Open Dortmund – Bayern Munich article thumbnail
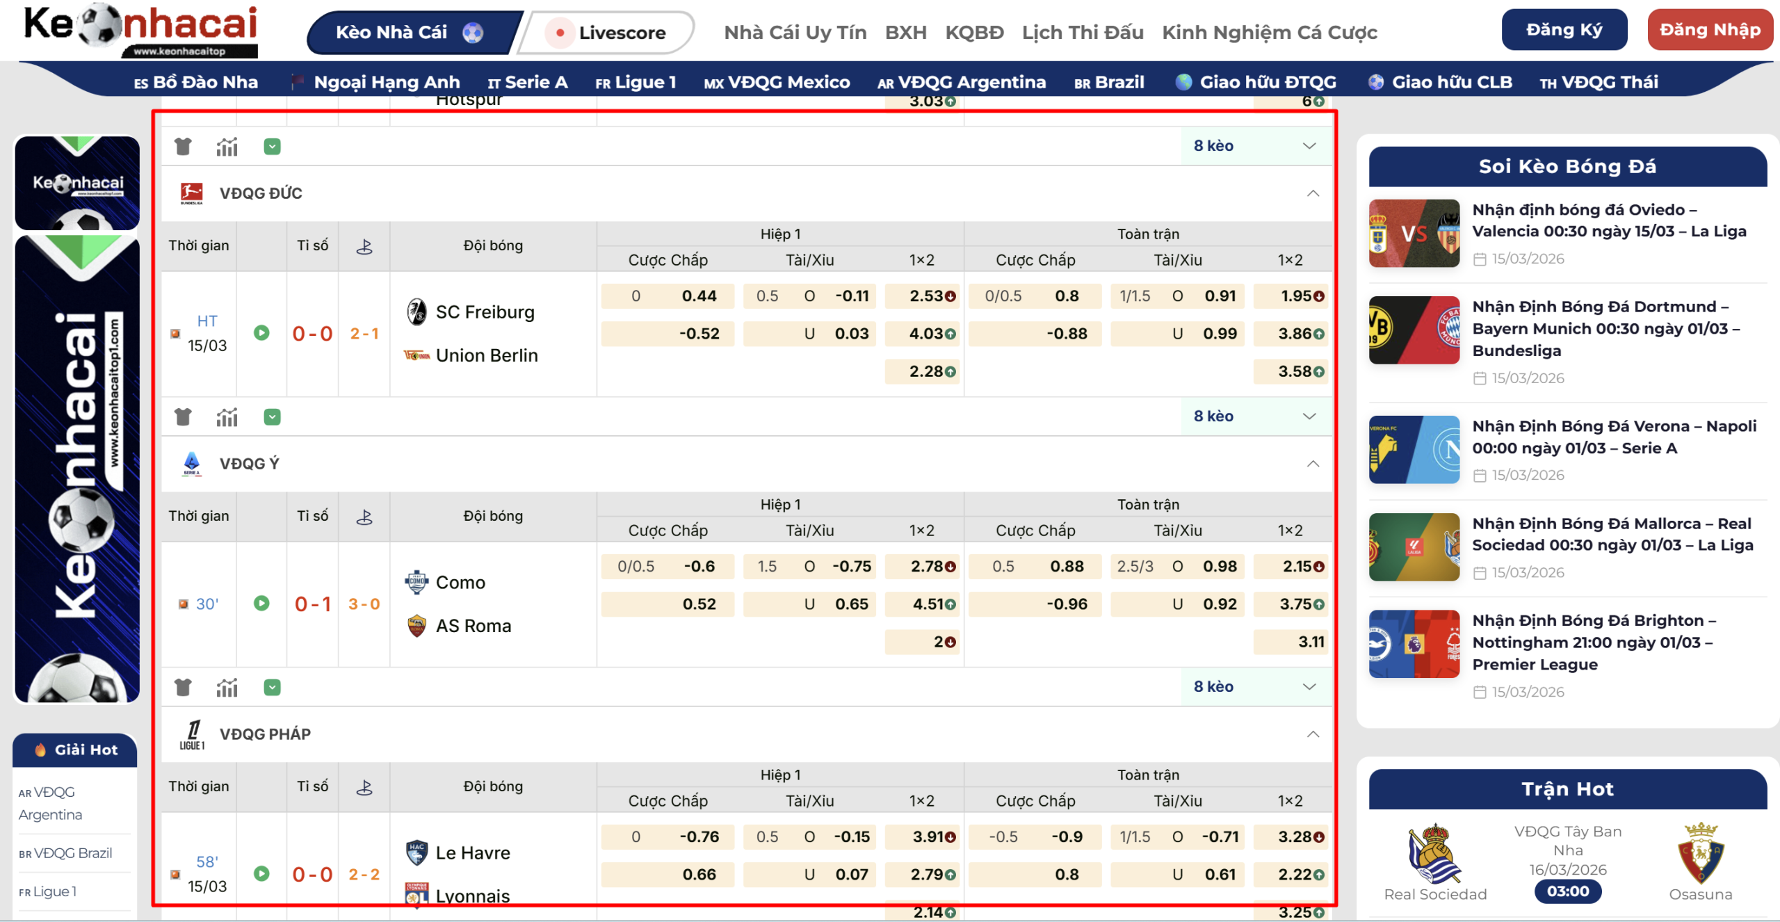The width and height of the screenshot is (1780, 922). pos(1414,330)
